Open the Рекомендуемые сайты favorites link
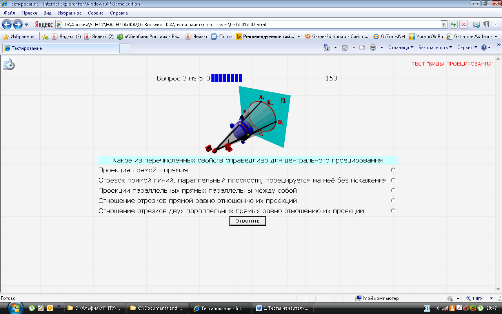 265,37
